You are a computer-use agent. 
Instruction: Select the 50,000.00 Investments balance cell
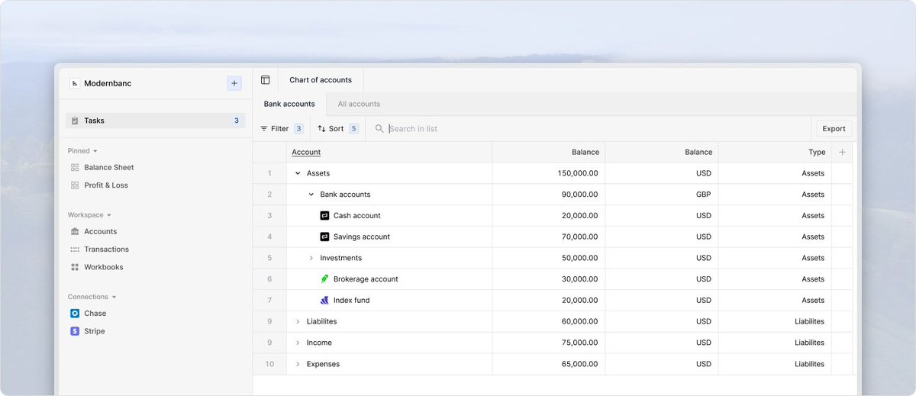click(549, 258)
